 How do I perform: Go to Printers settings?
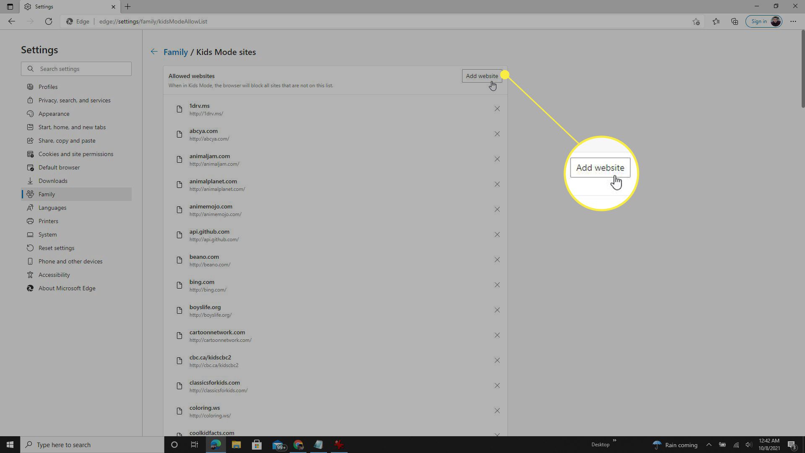[76, 221]
